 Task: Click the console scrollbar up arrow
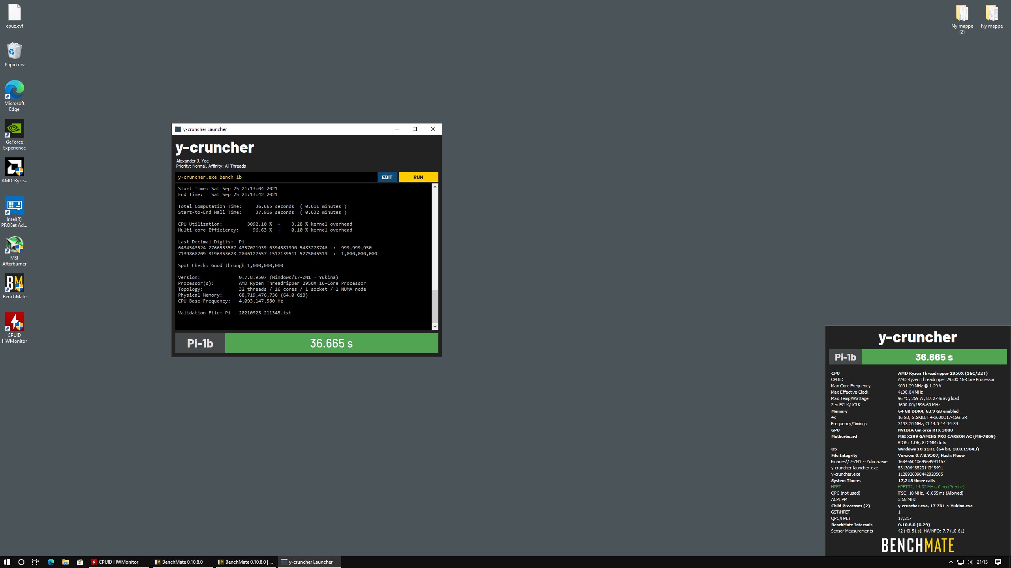[435, 187]
